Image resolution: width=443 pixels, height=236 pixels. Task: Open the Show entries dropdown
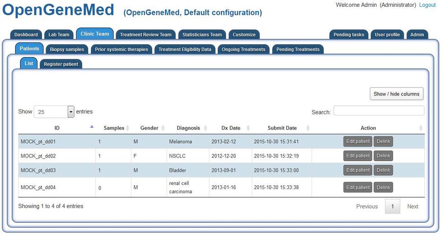[x=71, y=112]
